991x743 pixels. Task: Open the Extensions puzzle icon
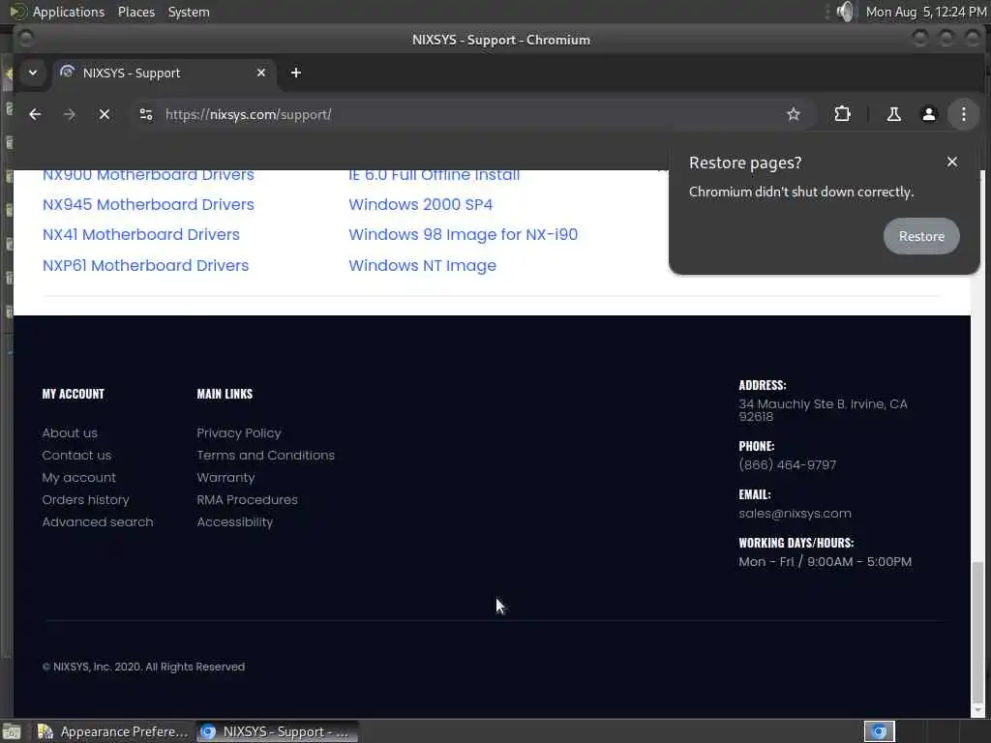[x=842, y=114]
